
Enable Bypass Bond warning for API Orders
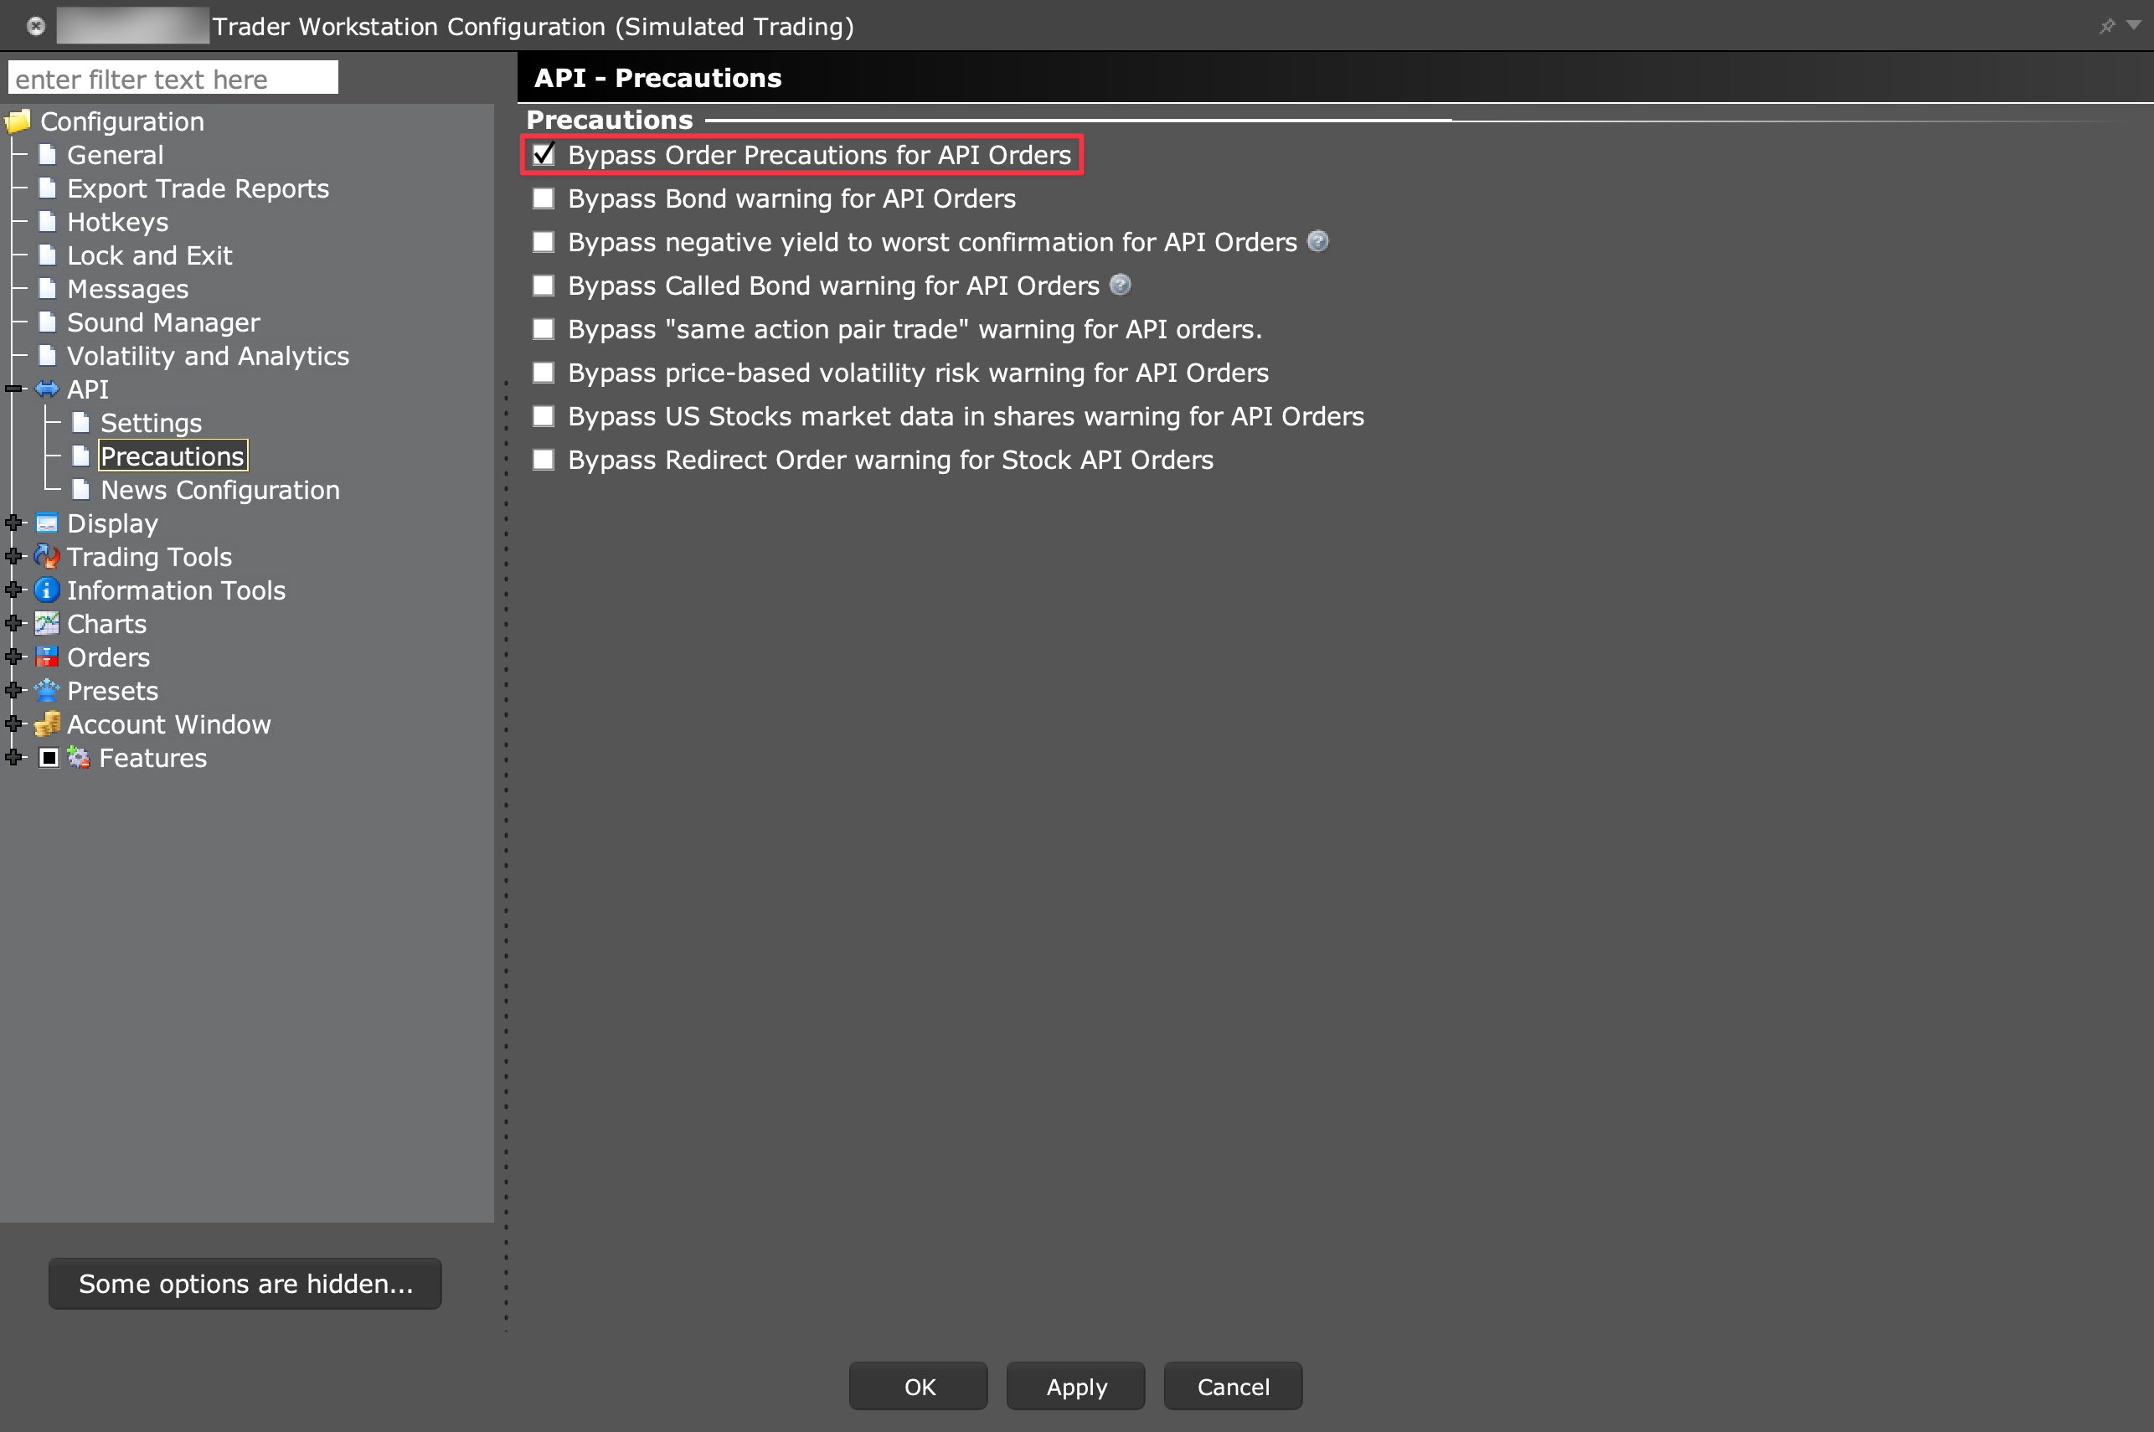pyautogui.click(x=544, y=198)
